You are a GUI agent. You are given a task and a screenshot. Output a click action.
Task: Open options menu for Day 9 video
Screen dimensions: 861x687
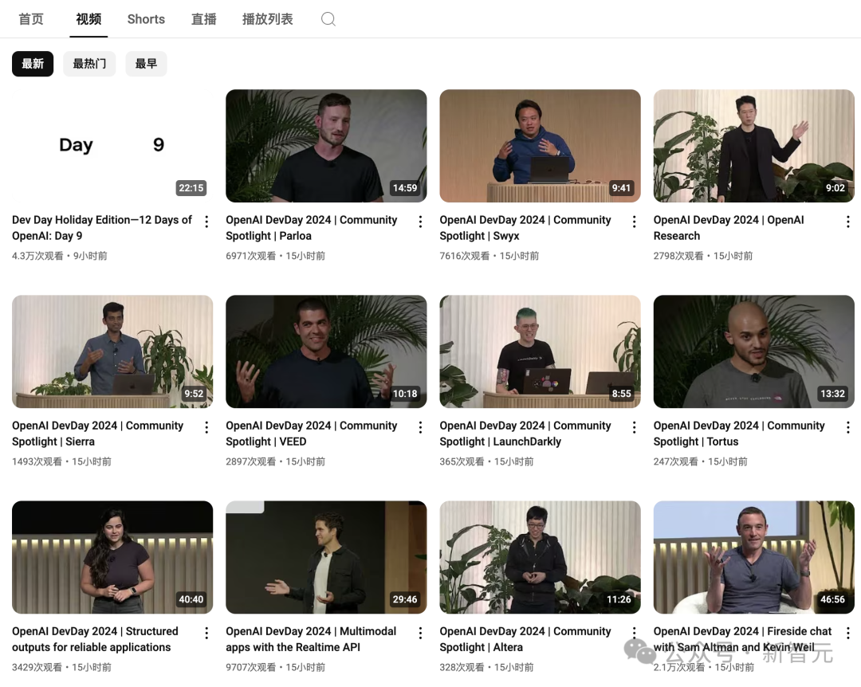(206, 222)
